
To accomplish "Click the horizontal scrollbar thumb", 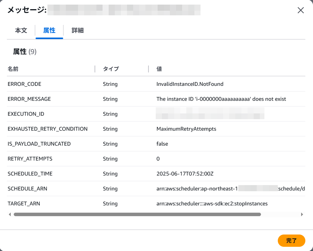I will click(x=137, y=215).
